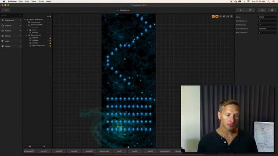Select the planet-dark scene tab
Screen dimensions: 278x156
point(104,151)
